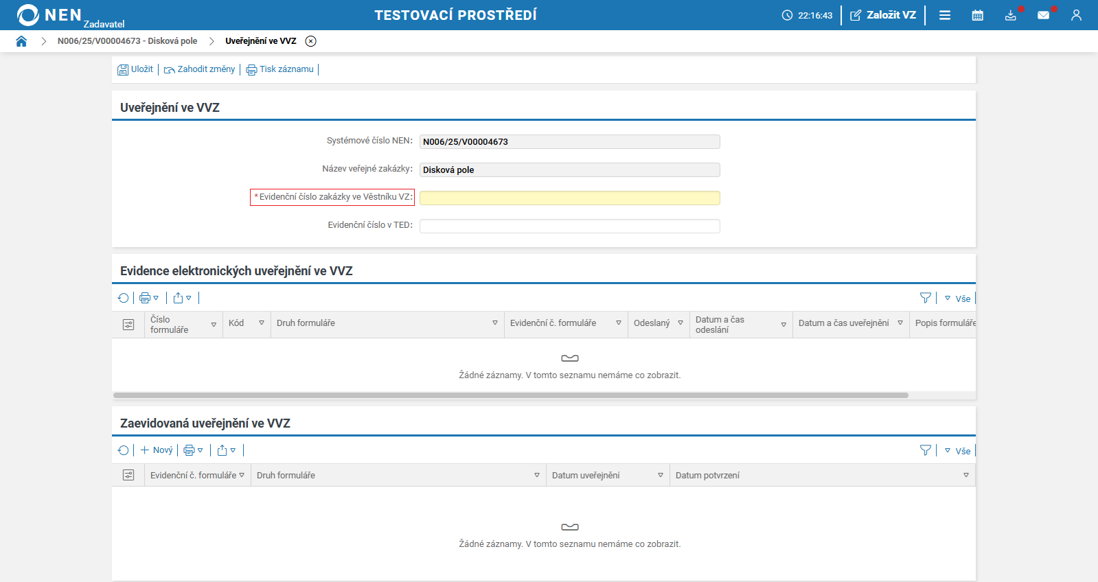Click Nový to add a new record

click(x=157, y=450)
